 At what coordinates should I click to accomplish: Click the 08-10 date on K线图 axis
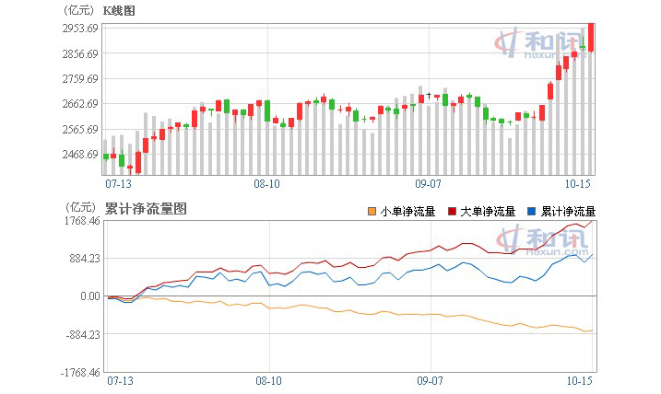[x=266, y=184]
